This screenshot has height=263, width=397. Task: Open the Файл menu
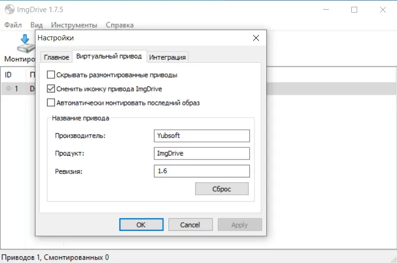click(x=13, y=25)
